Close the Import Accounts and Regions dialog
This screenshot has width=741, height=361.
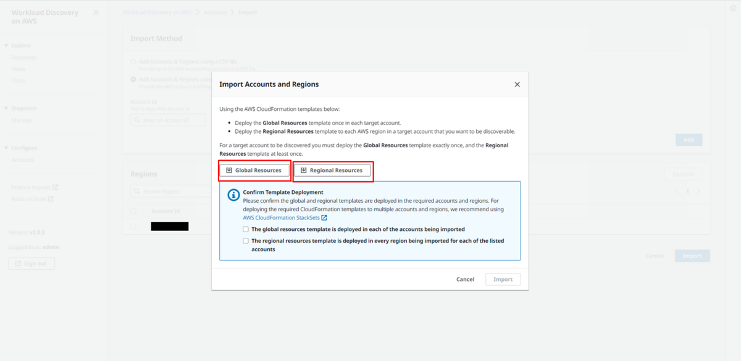(x=517, y=84)
